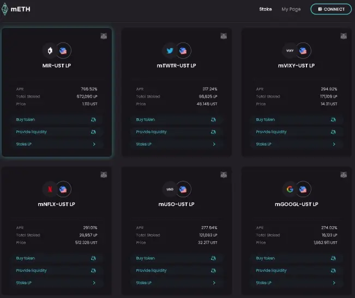Click MetaMask fox icon on MIR-UST LP card
The image size is (355, 298).
click(x=104, y=36)
